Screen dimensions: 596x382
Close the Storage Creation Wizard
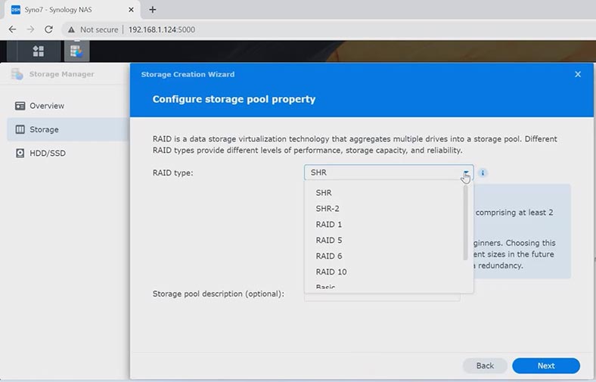coord(578,74)
